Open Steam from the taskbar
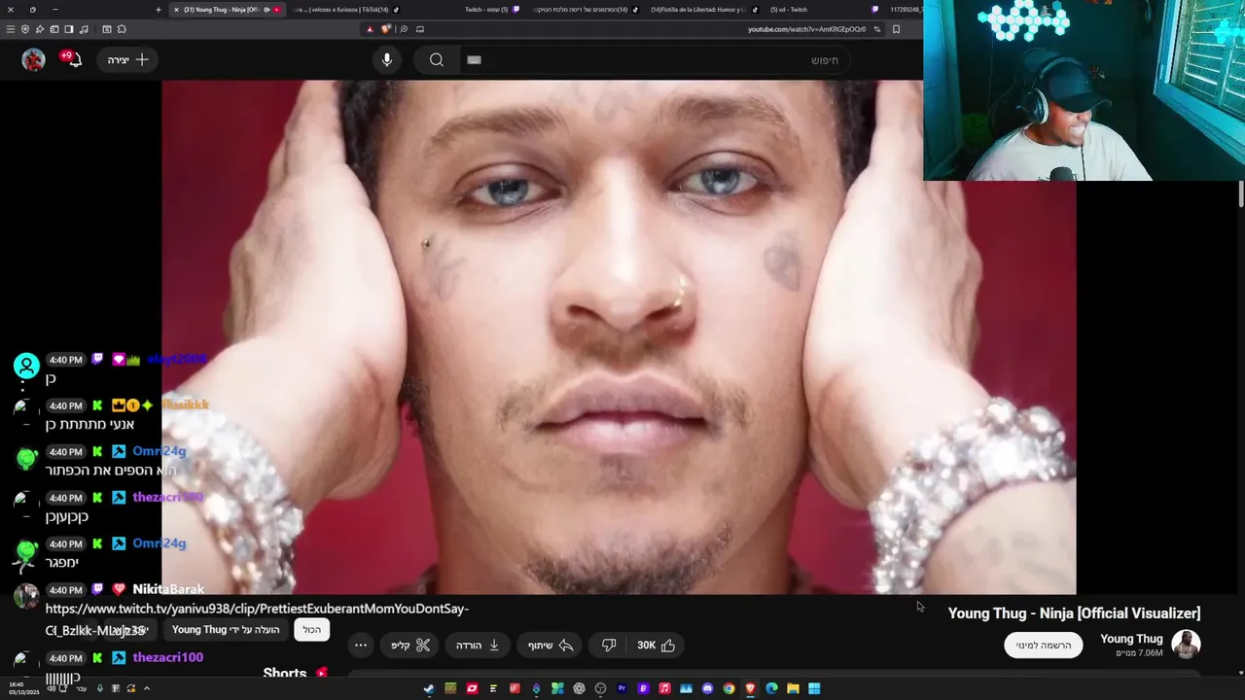The image size is (1245, 700). click(x=429, y=688)
